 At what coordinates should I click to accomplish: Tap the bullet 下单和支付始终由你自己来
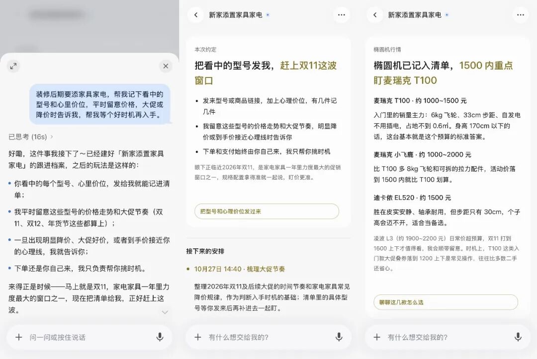click(267, 151)
